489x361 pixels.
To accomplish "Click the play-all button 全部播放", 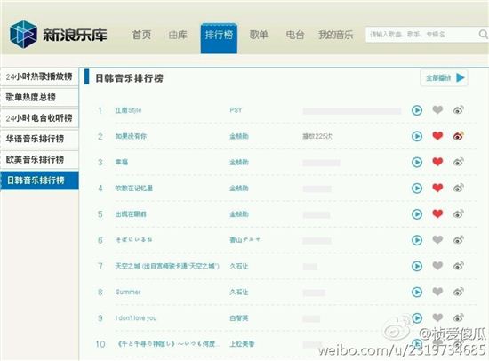I will 445,77.
